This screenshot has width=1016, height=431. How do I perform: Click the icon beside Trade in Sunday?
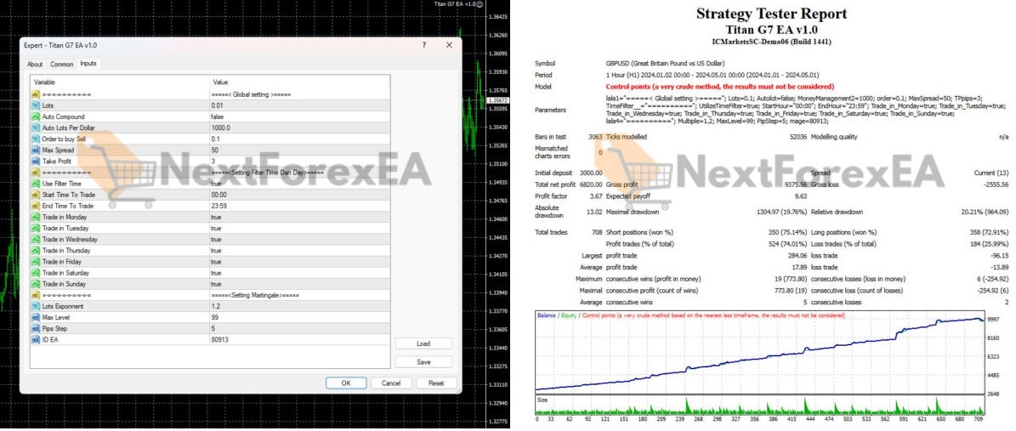click(x=37, y=284)
